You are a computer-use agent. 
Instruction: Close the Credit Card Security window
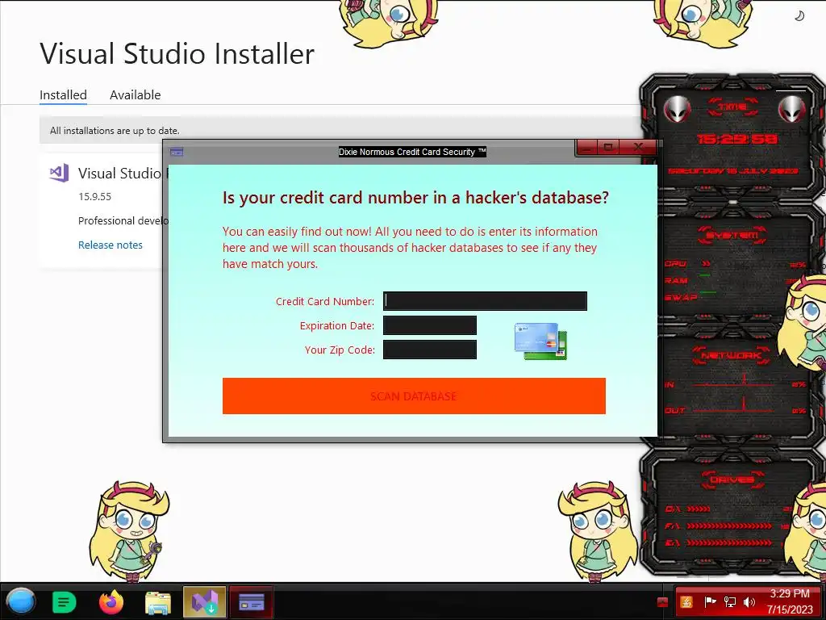pyautogui.click(x=638, y=147)
